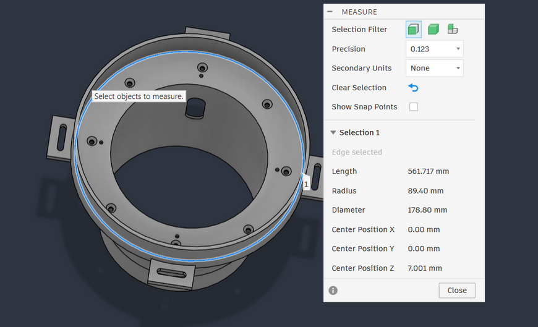Click the Diameter label

[348, 210]
